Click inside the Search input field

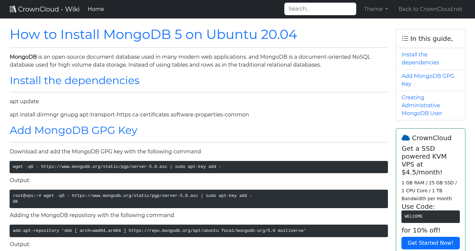tap(320, 9)
